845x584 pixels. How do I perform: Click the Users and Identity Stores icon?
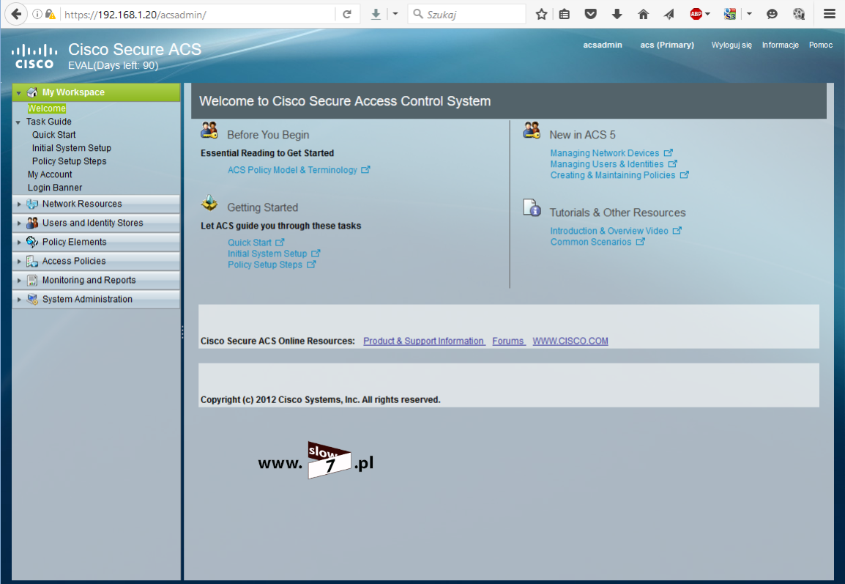pyautogui.click(x=32, y=223)
